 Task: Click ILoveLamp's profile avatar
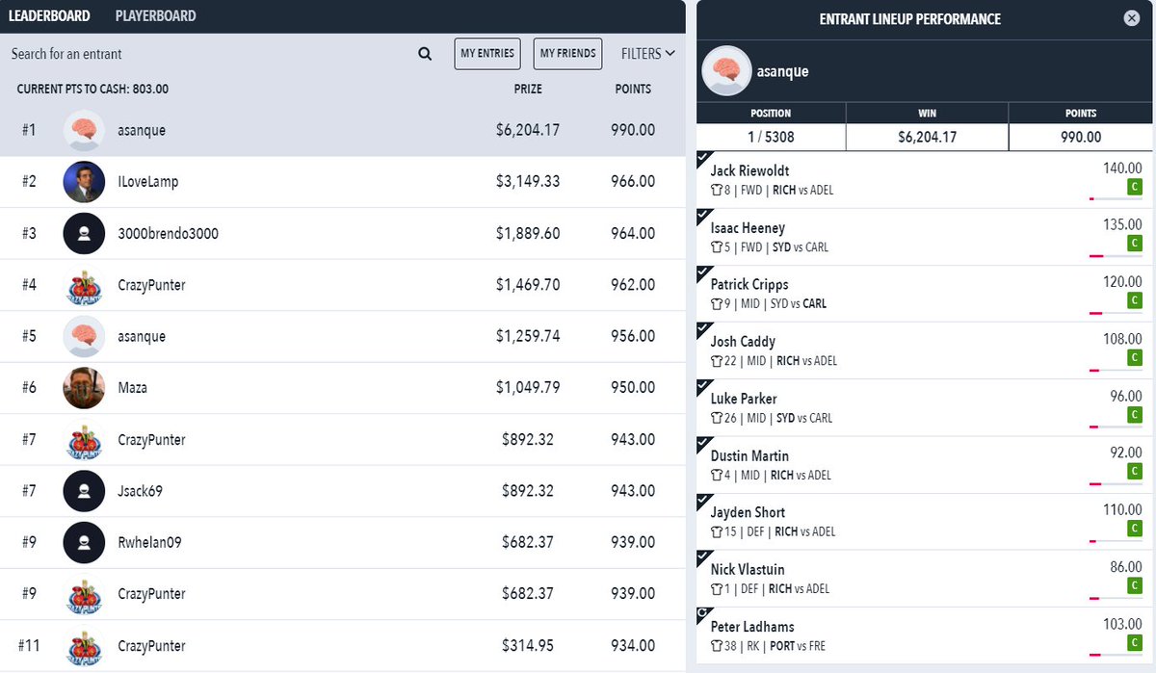pyautogui.click(x=84, y=182)
